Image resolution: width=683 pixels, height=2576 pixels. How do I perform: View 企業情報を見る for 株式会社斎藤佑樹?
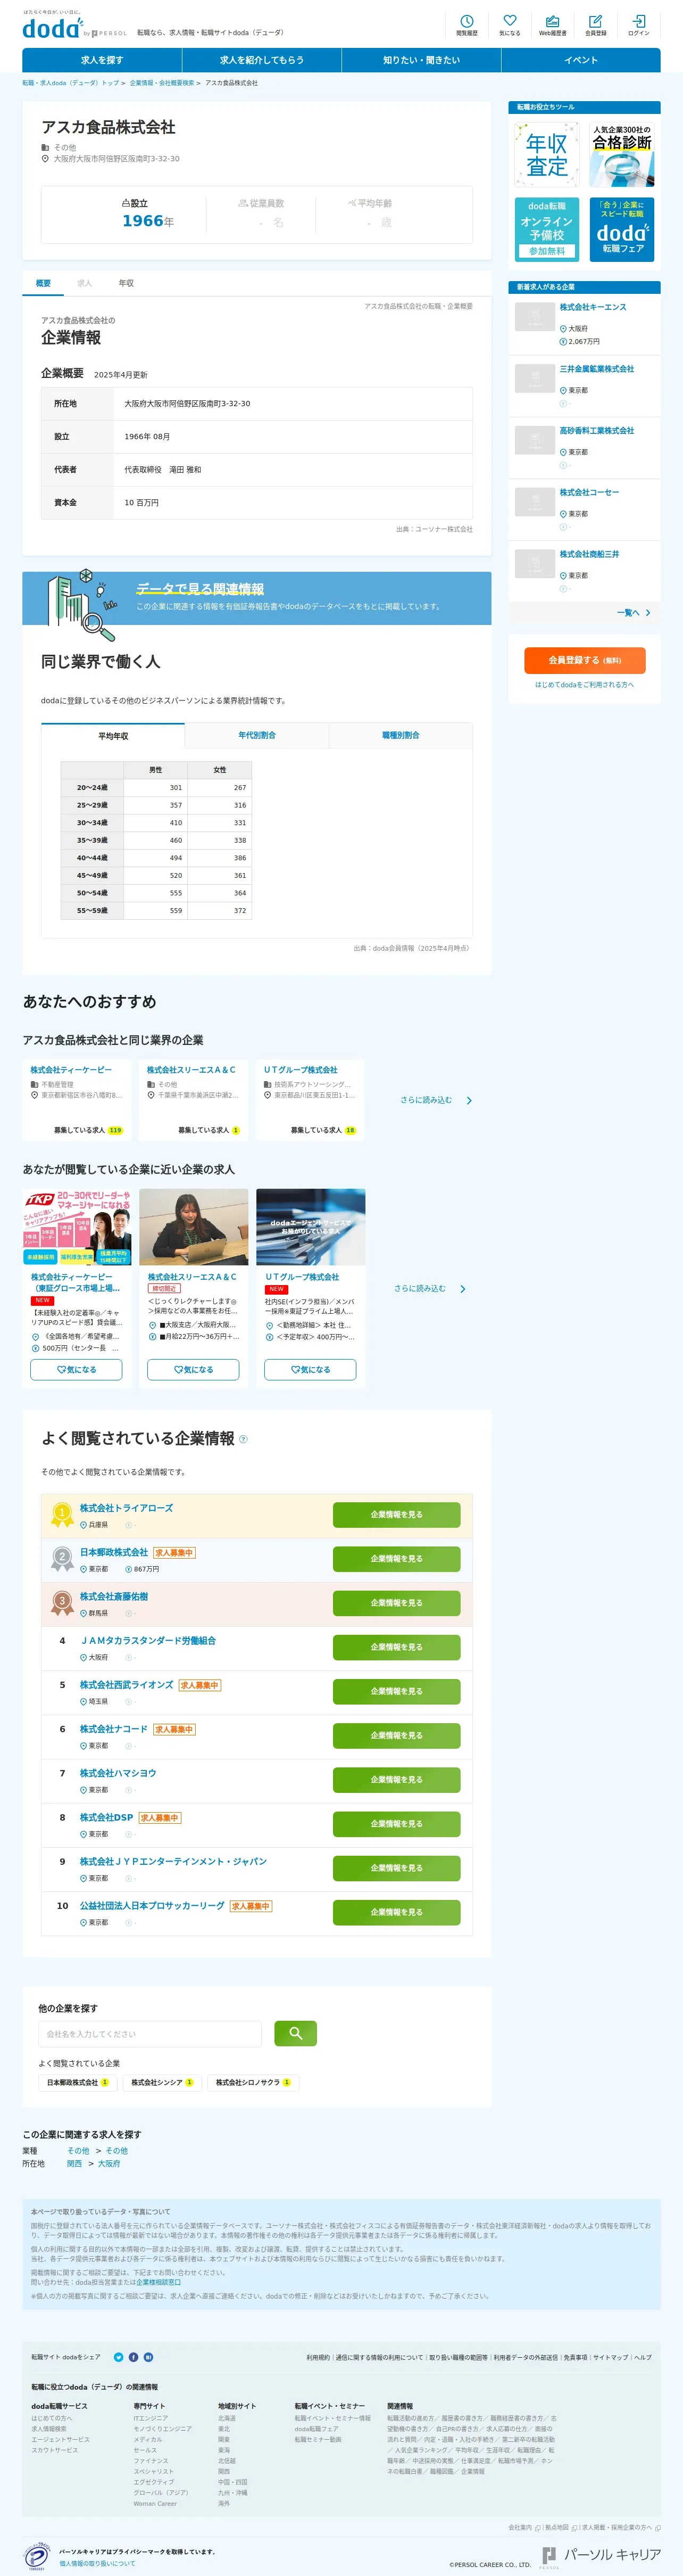(x=396, y=1603)
